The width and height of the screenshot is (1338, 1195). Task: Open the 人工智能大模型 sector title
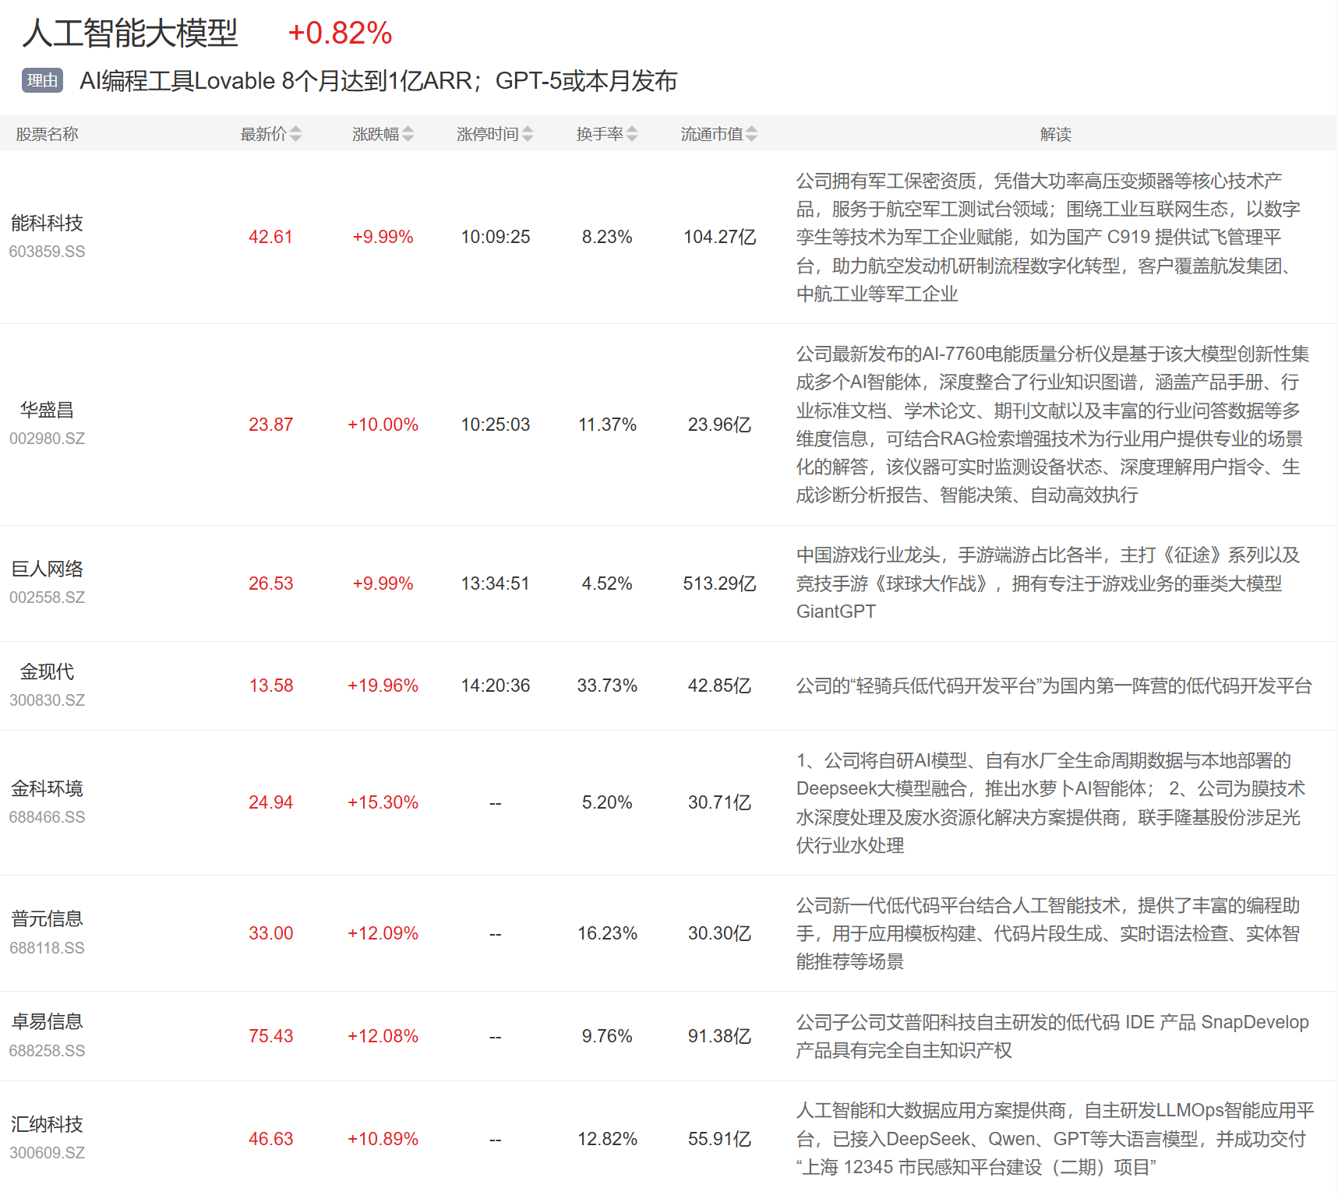(x=129, y=33)
